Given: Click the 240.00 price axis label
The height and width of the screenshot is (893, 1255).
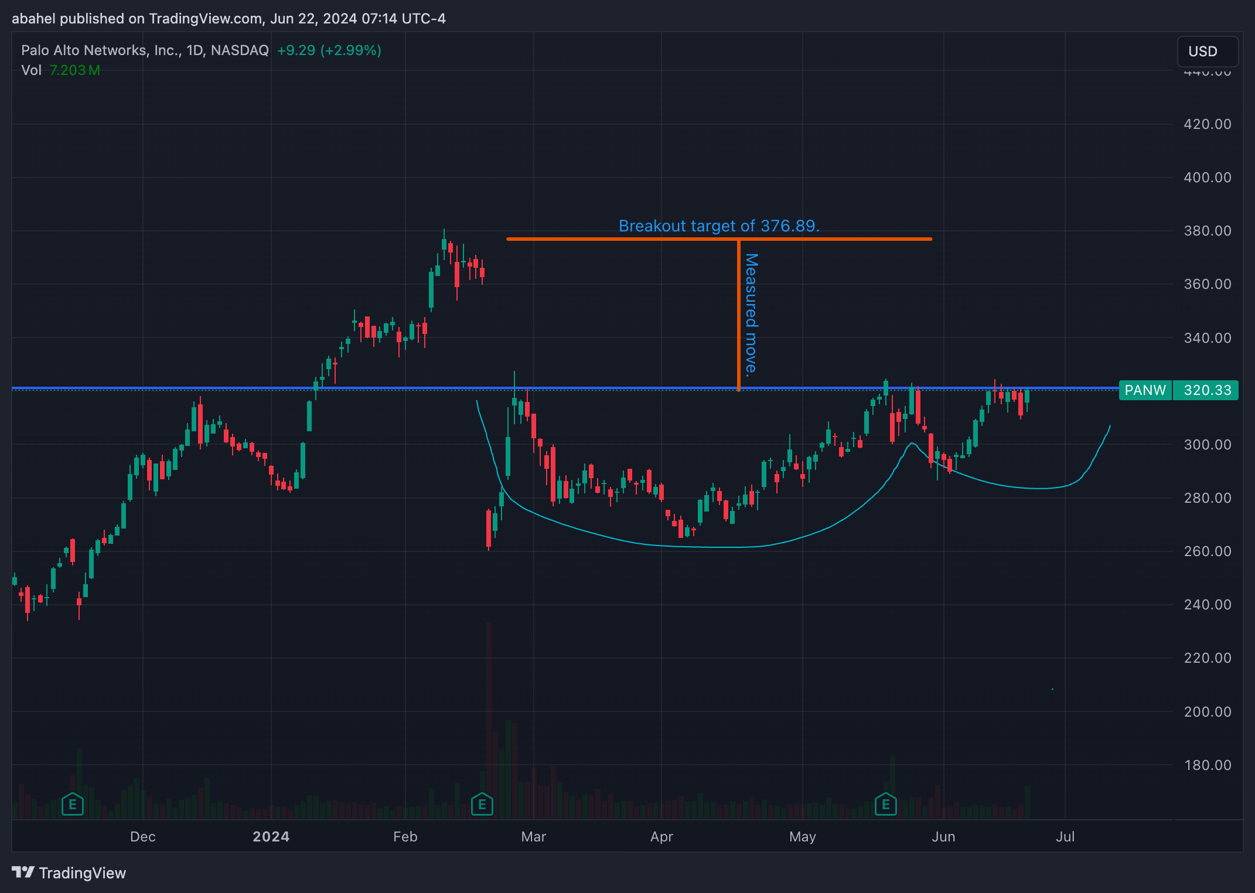Looking at the screenshot, I should point(1207,605).
